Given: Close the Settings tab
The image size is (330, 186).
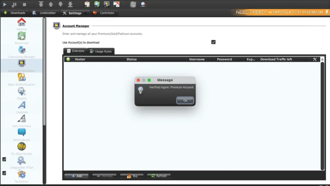Looking at the screenshot, I should click(86, 13).
